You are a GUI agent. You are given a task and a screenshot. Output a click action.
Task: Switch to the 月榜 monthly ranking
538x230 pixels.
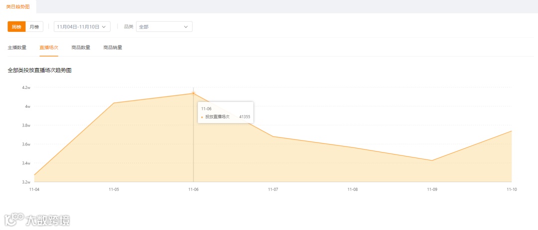(34, 27)
